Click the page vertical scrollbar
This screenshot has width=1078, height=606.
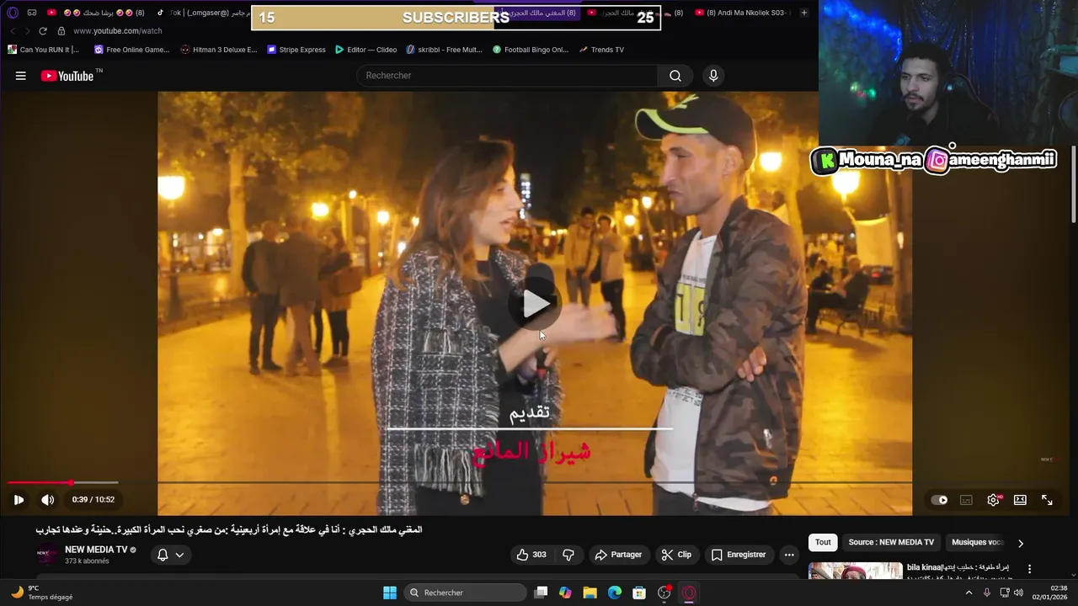[1074, 185]
